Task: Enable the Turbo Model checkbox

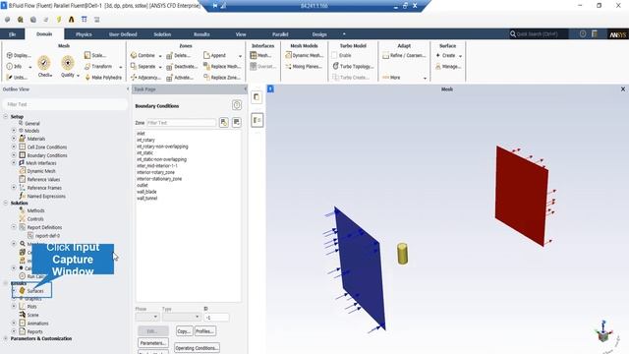Action: point(334,55)
